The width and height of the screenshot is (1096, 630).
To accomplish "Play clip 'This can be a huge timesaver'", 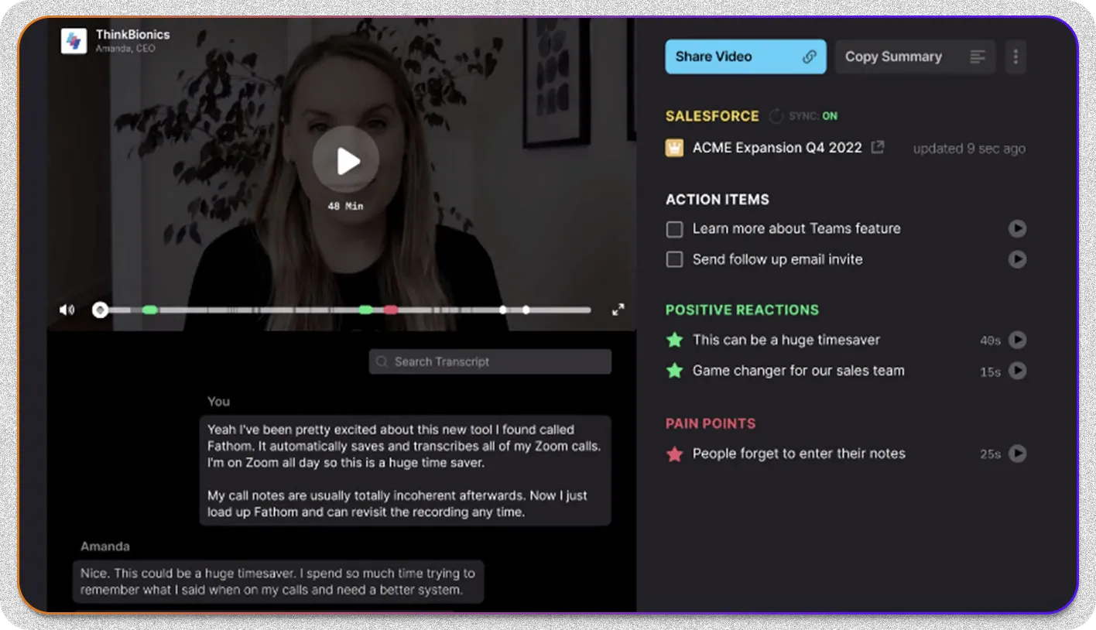I will coord(1017,340).
